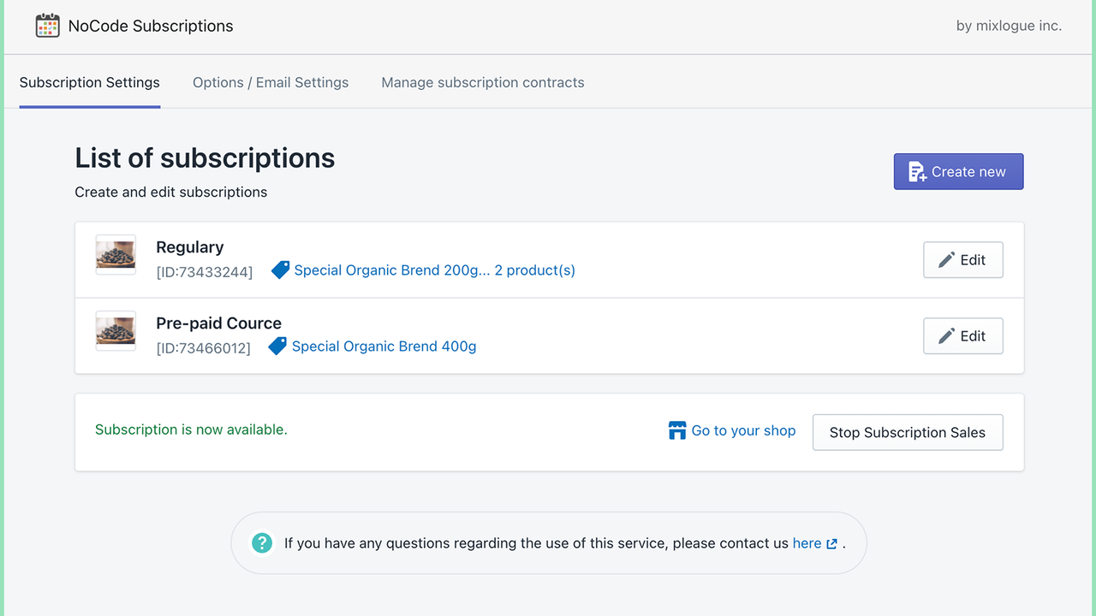Click the Pre-paid Cource product thumbnail
The width and height of the screenshot is (1096, 616).
(x=115, y=330)
